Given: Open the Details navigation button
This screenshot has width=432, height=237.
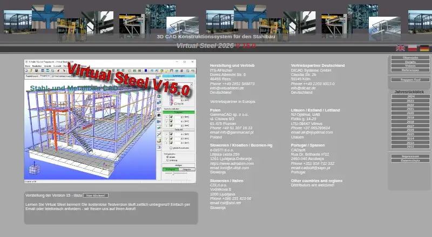Looking at the screenshot, I should click(x=410, y=62).
